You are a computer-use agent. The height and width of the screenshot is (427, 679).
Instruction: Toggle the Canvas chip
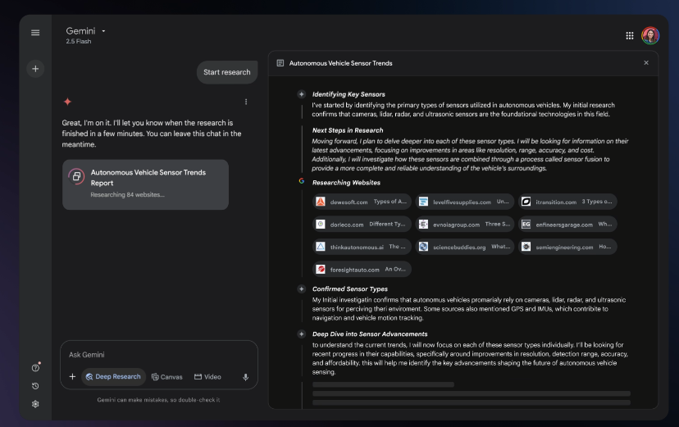(166, 377)
